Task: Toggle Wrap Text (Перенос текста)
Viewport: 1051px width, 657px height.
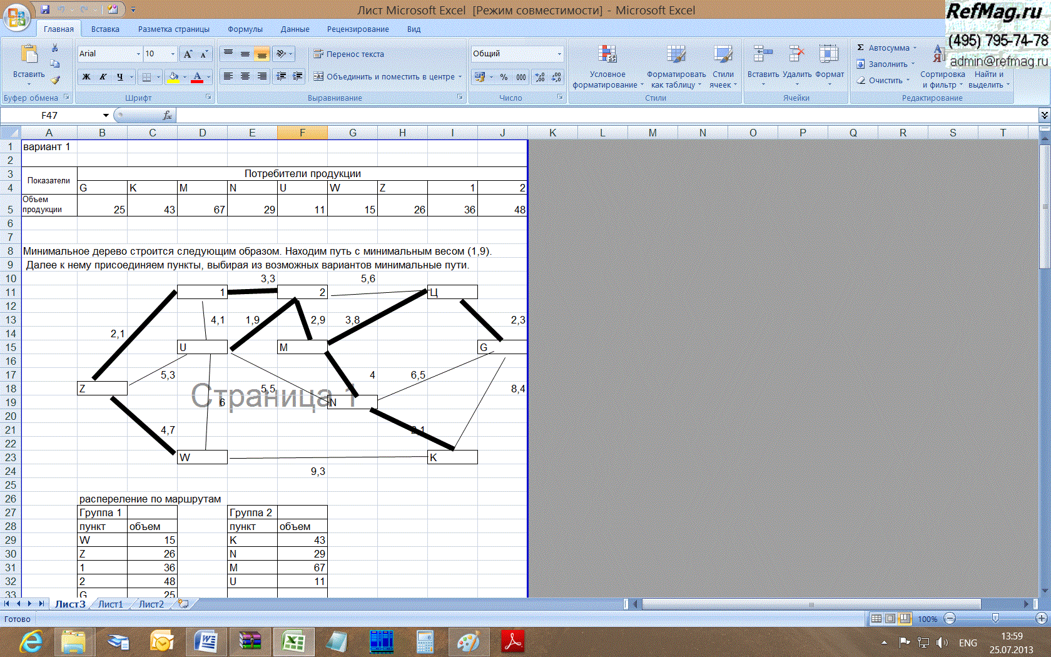Action: point(349,54)
